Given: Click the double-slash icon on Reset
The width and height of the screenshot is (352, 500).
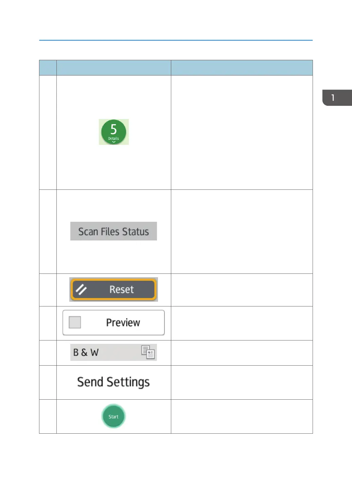Looking at the screenshot, I should pyautogui.click(x=81, y=289).
